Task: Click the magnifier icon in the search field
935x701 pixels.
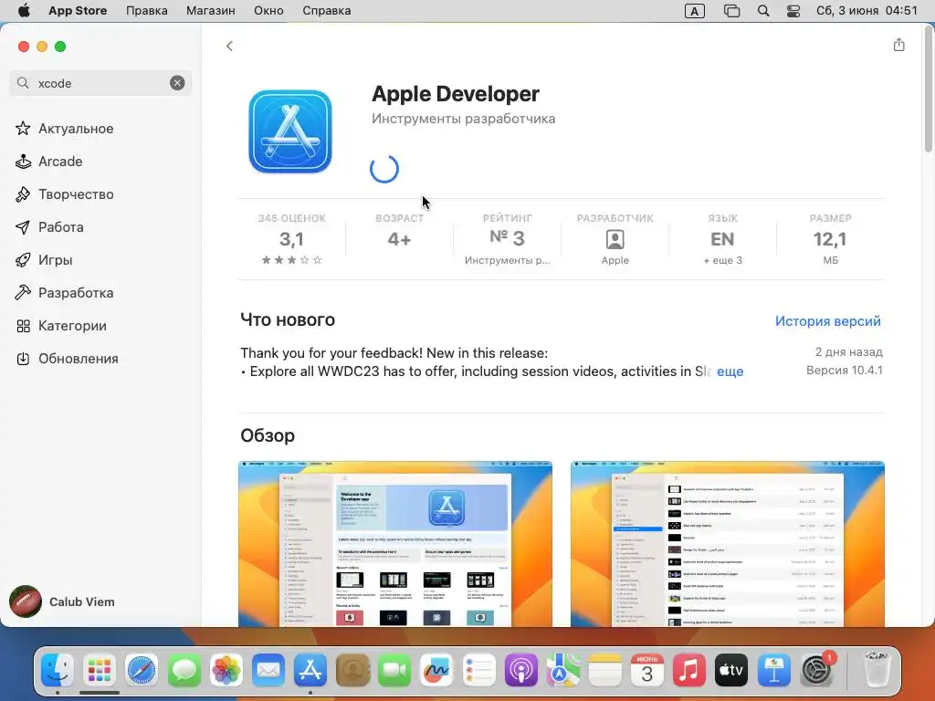Action: (x=23, y=83)
